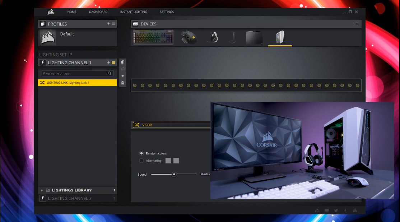The width and height of the screenshot is (400, 222).
Task: Select the headset device
Action: point(213,37)
